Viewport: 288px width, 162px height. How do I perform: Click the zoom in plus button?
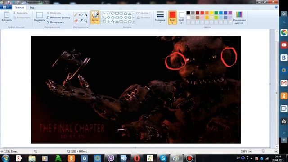click(276, 151)
